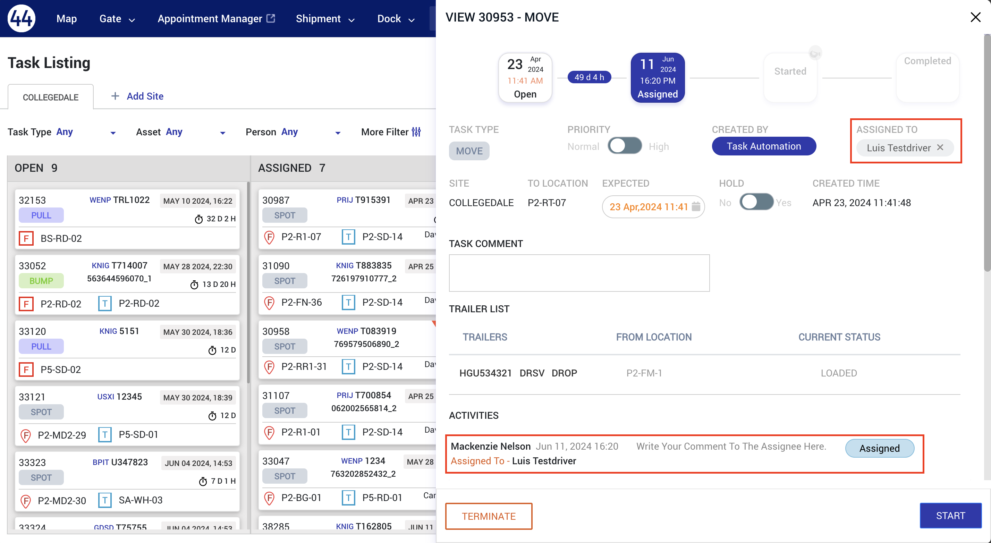
Task: Click the Task Comment text box
Action: [x=578, y=273]
